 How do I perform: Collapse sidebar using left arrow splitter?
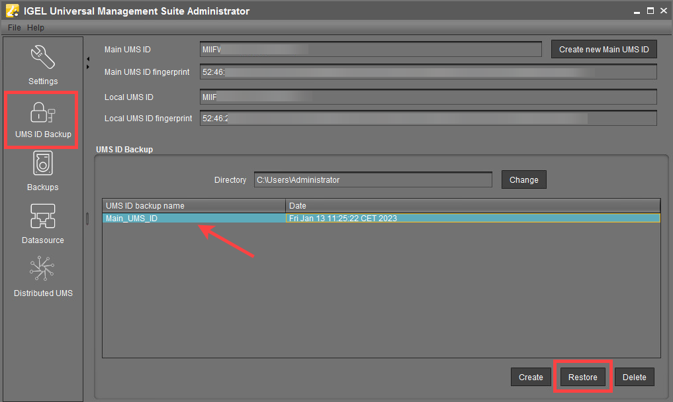(88, 59)
